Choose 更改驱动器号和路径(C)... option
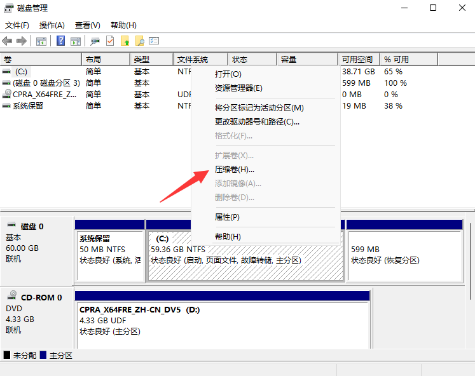 point(257,122)
